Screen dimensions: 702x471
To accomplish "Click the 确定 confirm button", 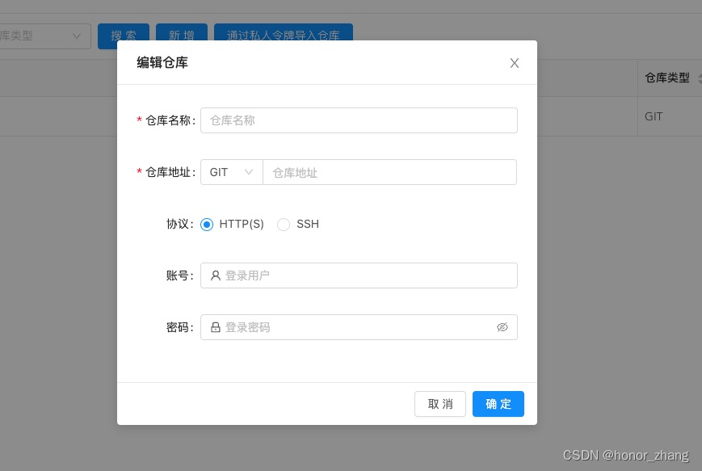I will point(498,404).
